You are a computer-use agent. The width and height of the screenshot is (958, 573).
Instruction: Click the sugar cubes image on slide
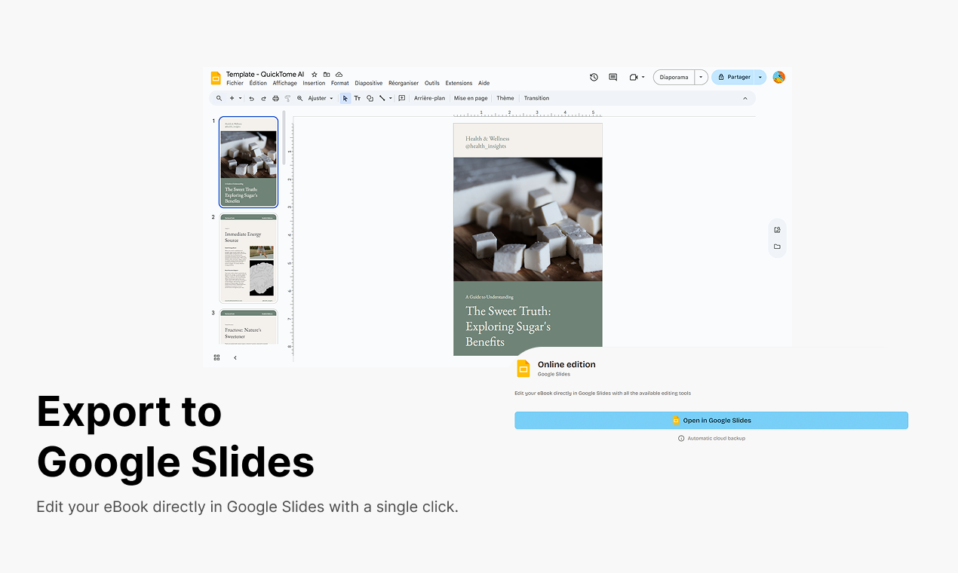528,219
